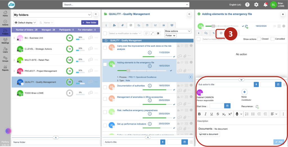Open the Default display dropdown
This screenshot has width=288, height=147.
[25, 22]
